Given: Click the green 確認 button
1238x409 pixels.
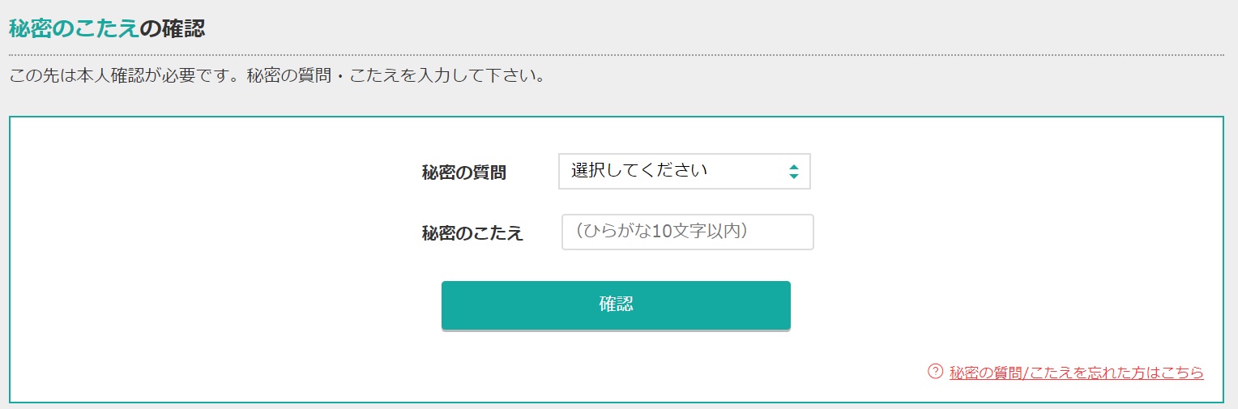Looking at the screenshot, I should tap(616, 305).
